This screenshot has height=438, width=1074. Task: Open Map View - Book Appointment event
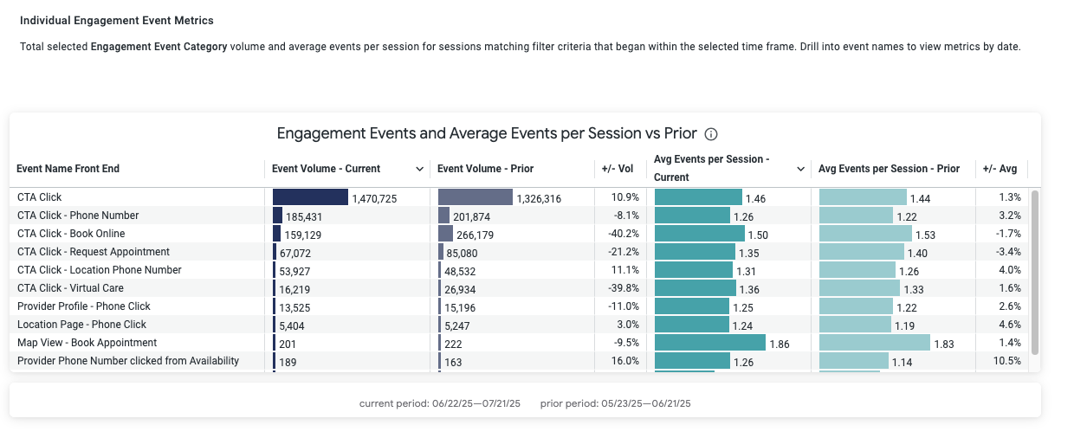[87, 343]
